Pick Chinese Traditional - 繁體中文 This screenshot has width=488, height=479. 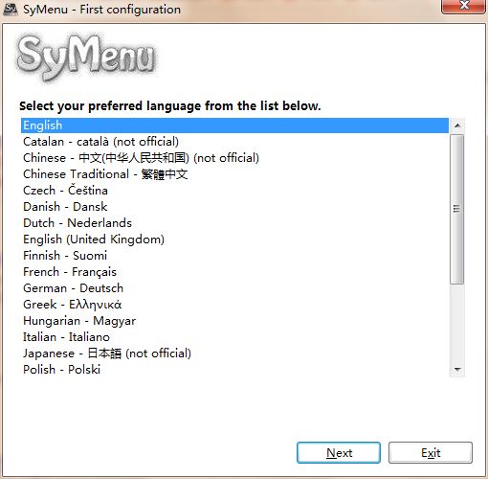[234, 174]
